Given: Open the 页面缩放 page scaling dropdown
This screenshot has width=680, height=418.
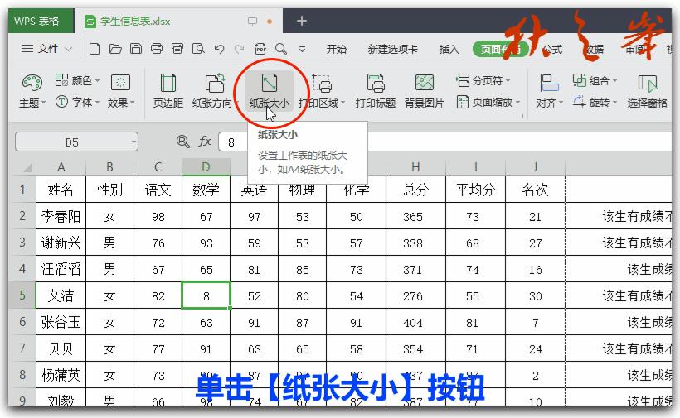Looking at the screenshot, I should pyautogui.click(x=488, y=102).
